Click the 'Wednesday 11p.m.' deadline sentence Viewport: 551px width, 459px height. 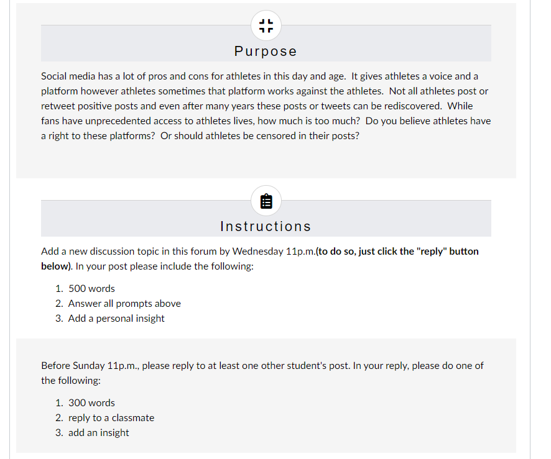178,252
